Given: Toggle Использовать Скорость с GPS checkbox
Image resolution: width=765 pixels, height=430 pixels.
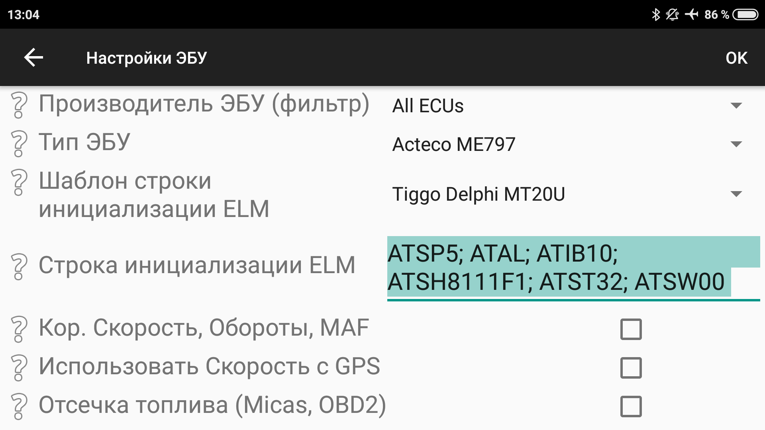Looking at the screenshot, I should coord(631,368).
